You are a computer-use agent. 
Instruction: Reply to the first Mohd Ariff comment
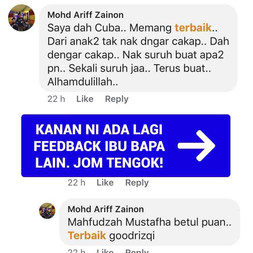[117, 99]
